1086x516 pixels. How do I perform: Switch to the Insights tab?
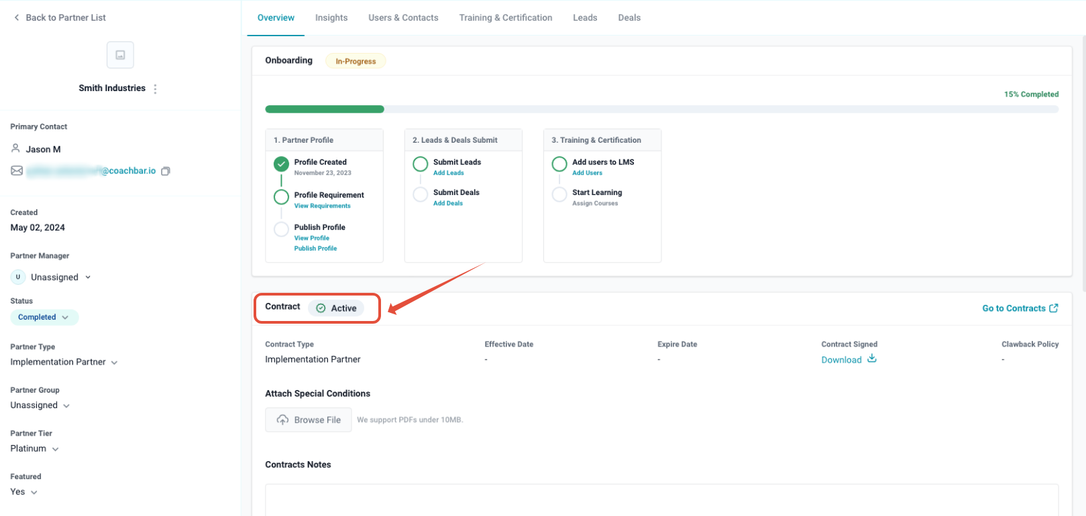coord(331,18)
